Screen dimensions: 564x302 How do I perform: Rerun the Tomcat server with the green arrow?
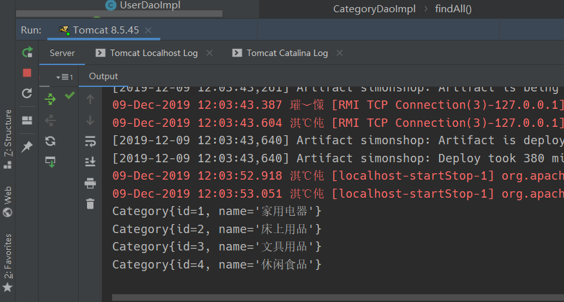(27, 53)
